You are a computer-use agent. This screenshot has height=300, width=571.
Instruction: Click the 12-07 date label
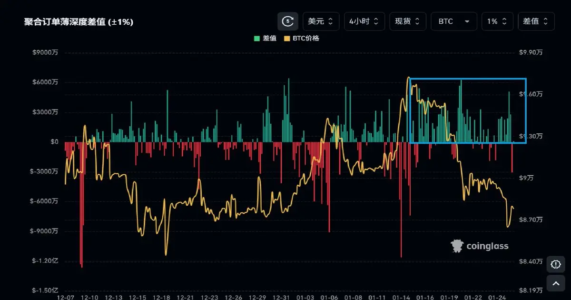(65, 297)
